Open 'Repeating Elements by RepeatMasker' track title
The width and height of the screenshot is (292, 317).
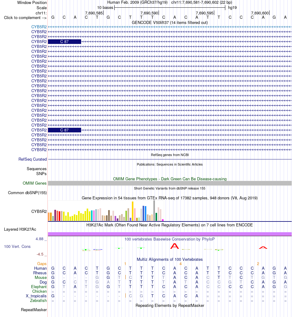click(170, 305)
